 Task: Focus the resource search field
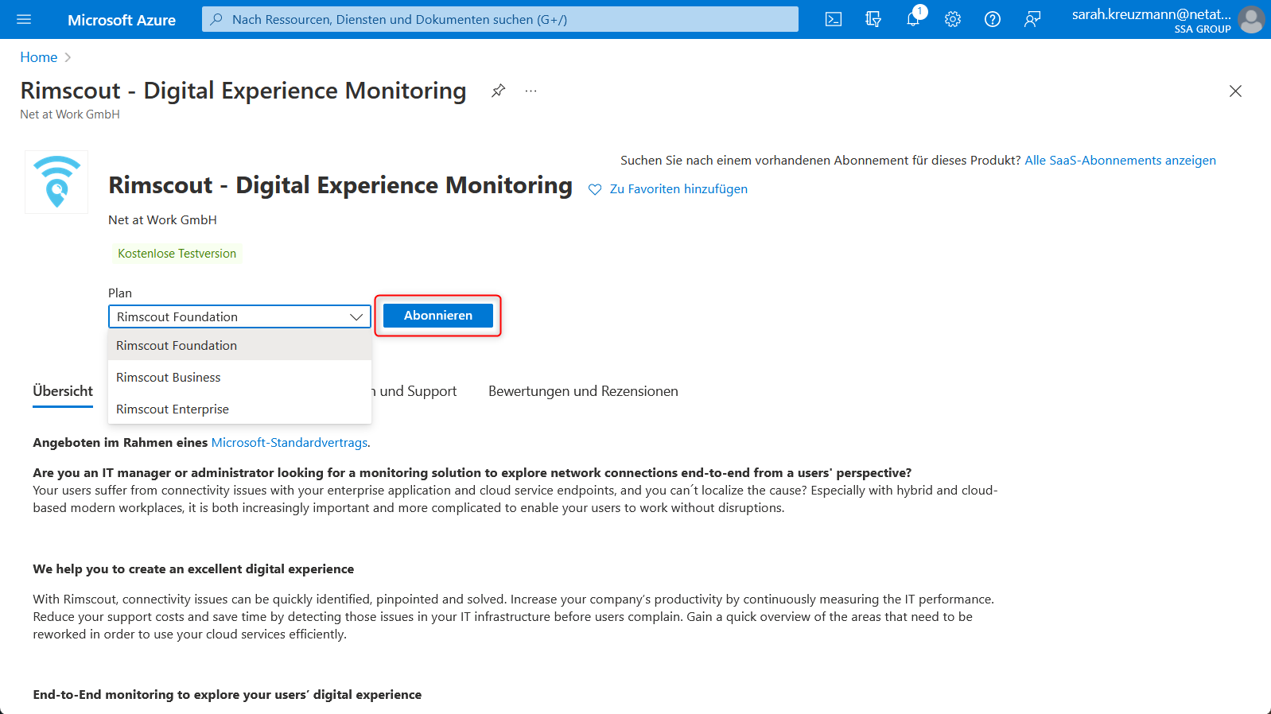tap(500, 19)
